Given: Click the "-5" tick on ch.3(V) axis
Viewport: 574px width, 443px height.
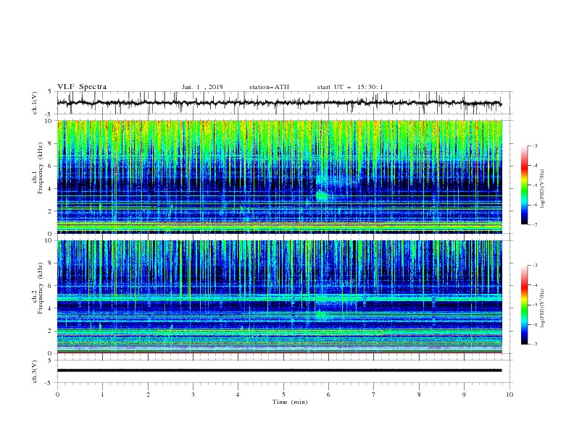Looking at the screenshot, I should tap(49, 383).
